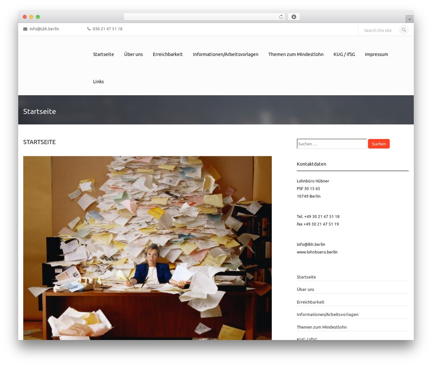Focus the Suchen … sidebar search field
Image resolution: width=432 pixels, height=366 pixels.
point(332,144)
